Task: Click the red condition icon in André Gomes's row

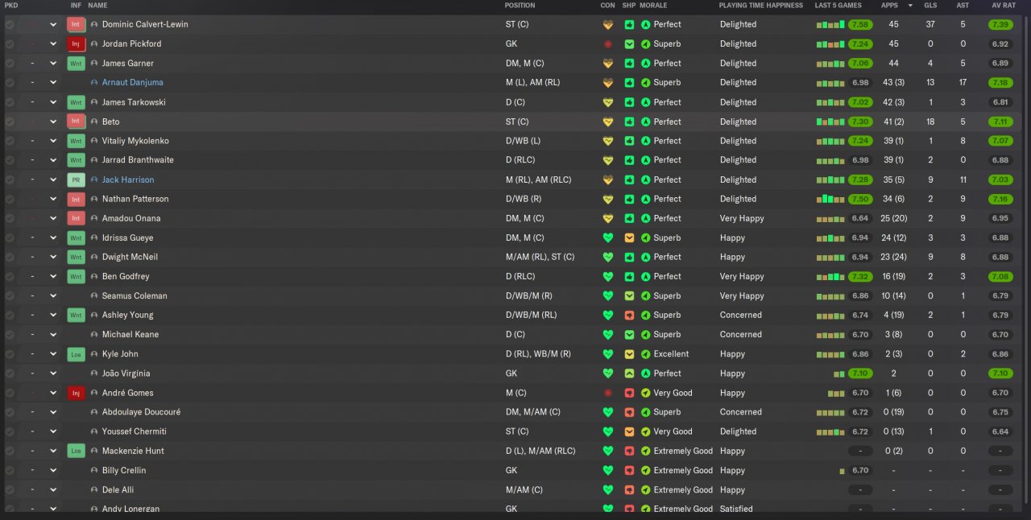Action: click(608, 393)
